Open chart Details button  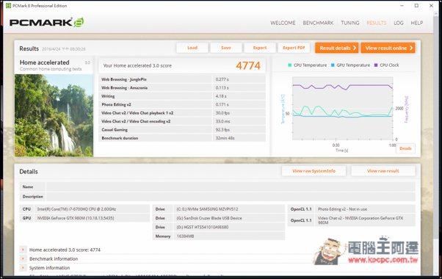(405, 148)
